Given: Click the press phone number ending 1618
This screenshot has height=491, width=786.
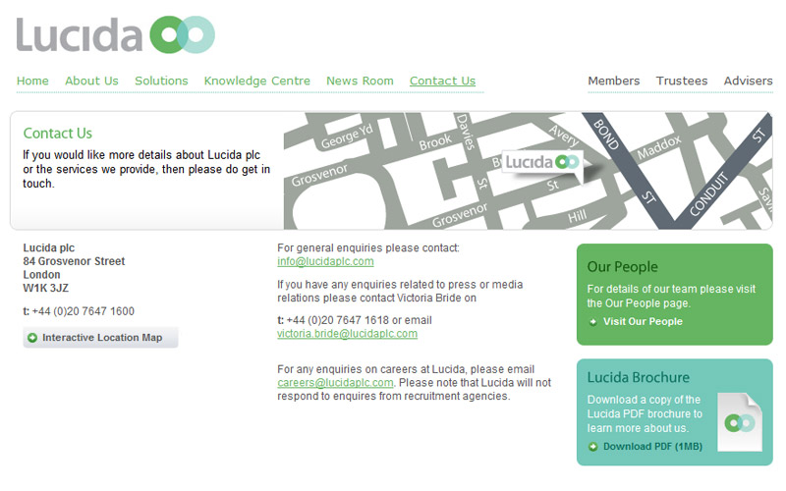Looking at the screenshot, I should (x=337, y=321).
